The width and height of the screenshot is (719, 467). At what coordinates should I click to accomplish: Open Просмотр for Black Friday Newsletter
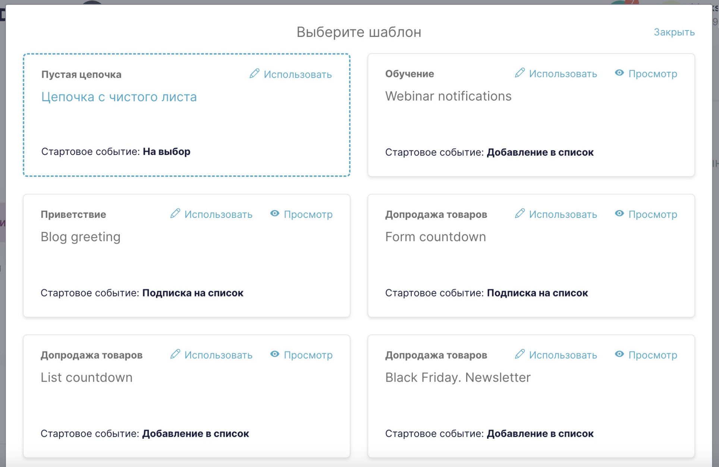click(652, 355)
